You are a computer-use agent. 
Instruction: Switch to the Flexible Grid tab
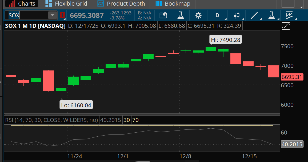click(x=66, y=4)
